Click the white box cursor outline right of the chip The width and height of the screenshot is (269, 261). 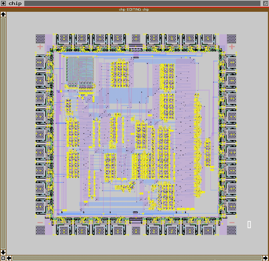pyautogui.click(x=249, y=225)
